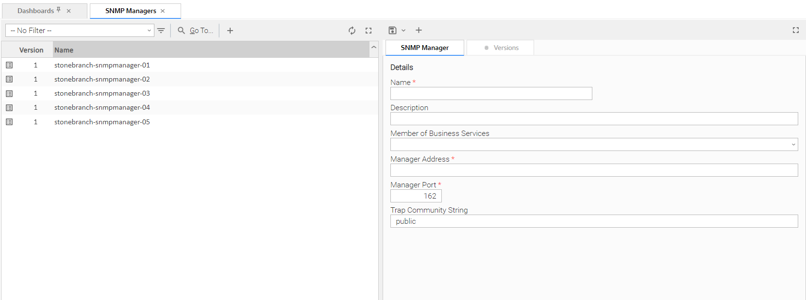Maximize the list pane with fullscreen icon
806x300 pixels.
tap(369, 31)
